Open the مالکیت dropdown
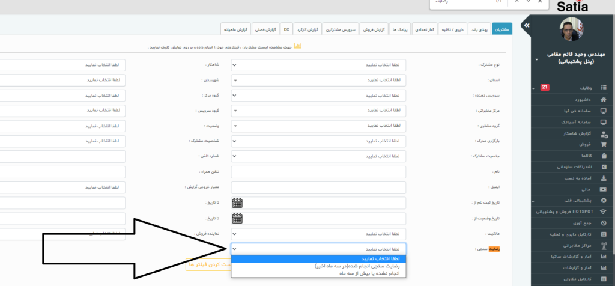This screenshot has width=615, height=286. pyautogui.click(x=318, y=234)
